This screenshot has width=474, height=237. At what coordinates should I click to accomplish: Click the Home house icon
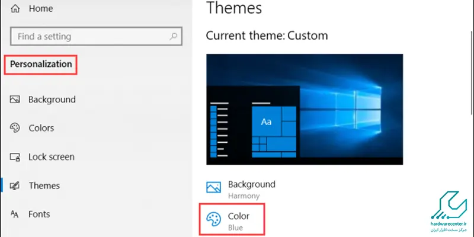pyautogui.click(x=15, y=8)
